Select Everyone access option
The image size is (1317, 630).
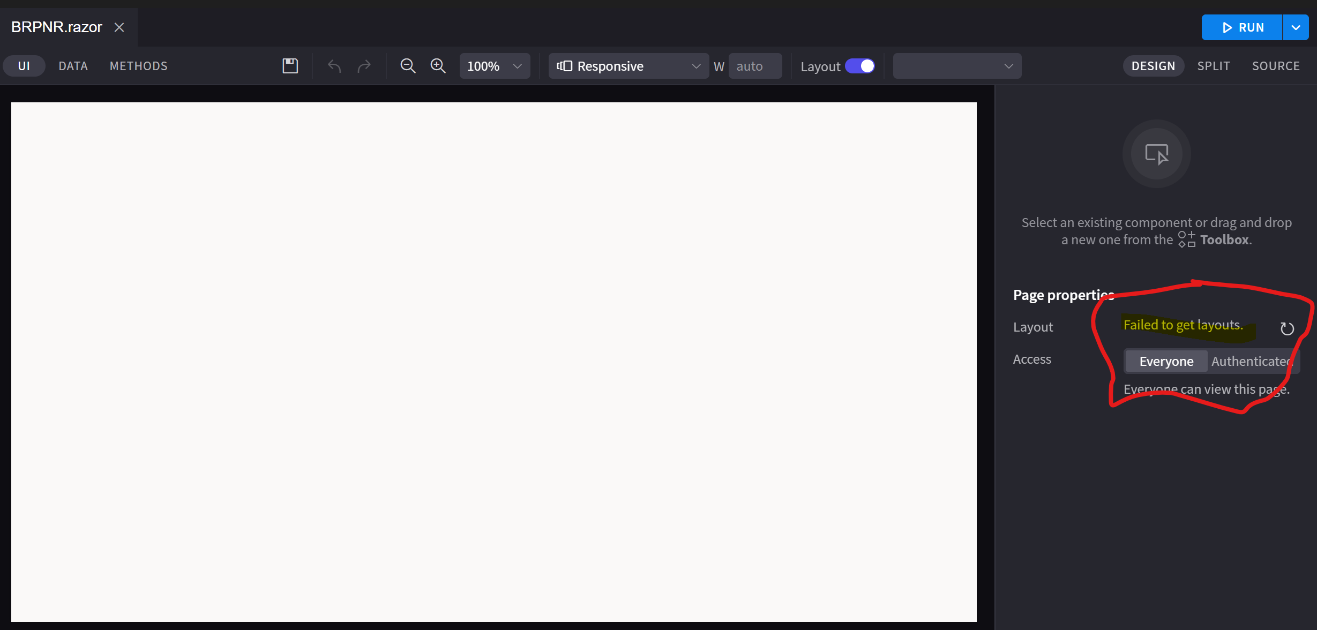[x=1166, y=361]
